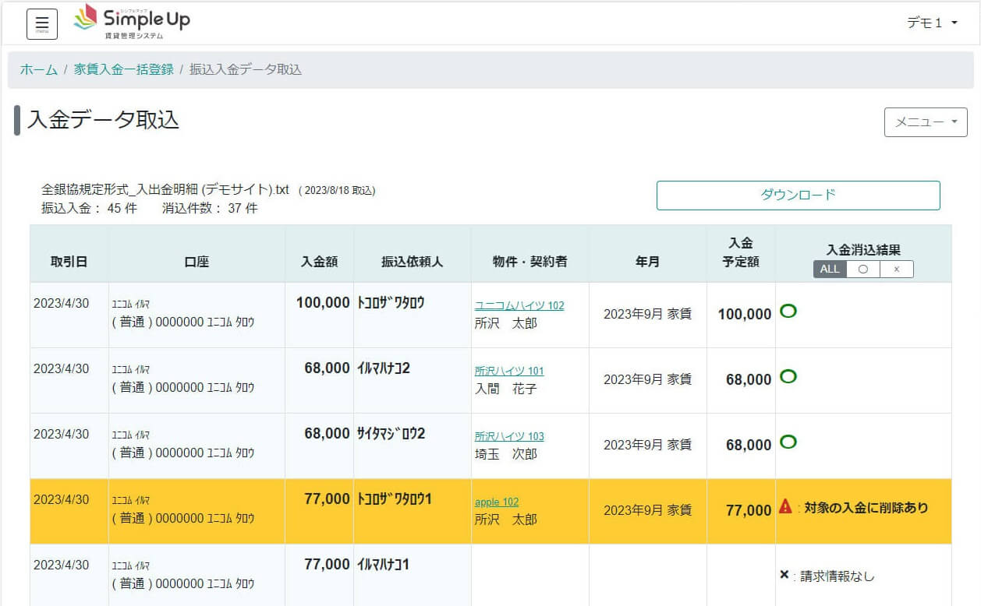Filter results by ○ toggle

point(863,269)
